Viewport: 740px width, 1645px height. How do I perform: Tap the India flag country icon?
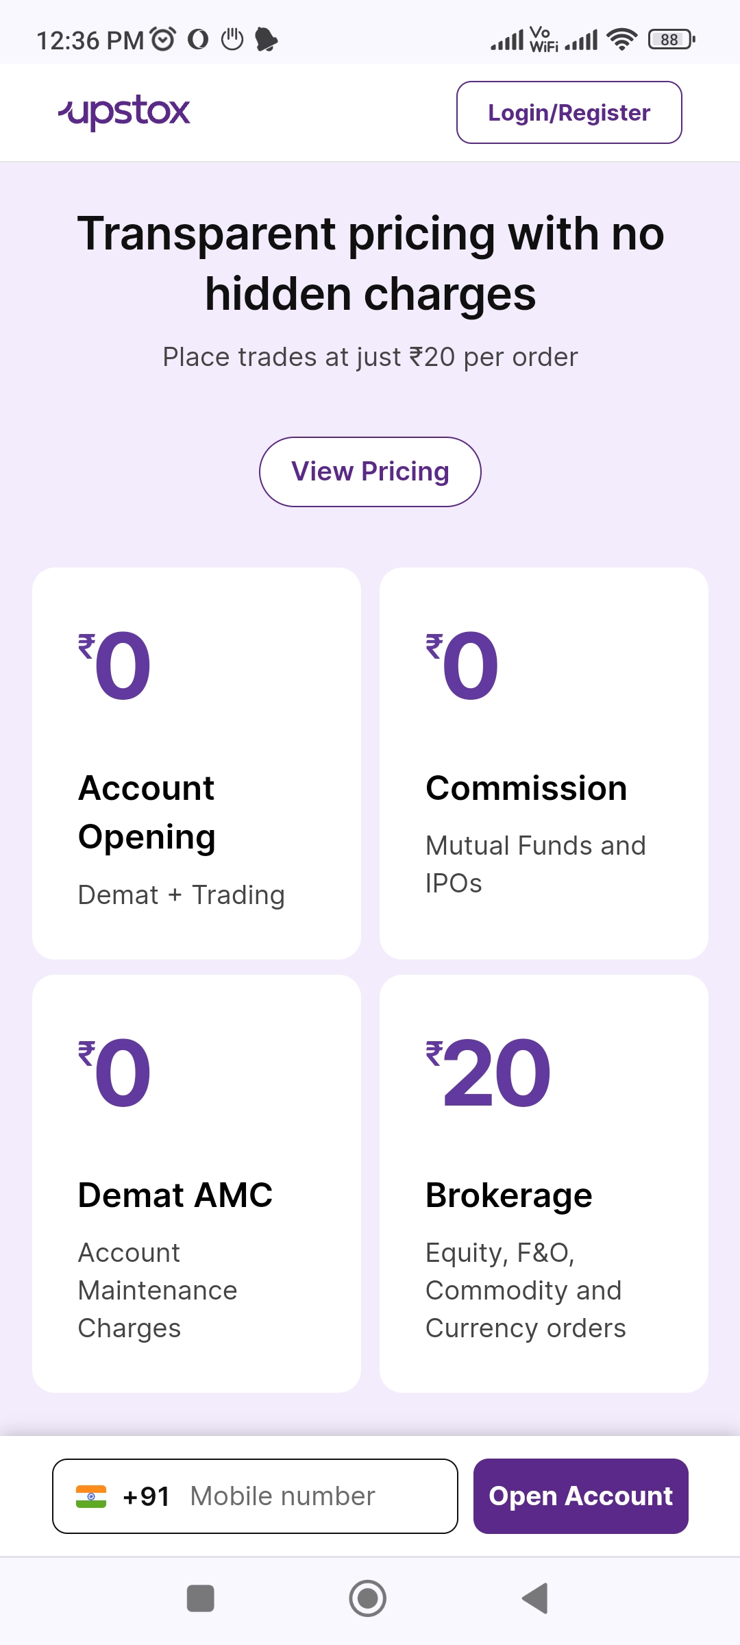(91, 1496)
